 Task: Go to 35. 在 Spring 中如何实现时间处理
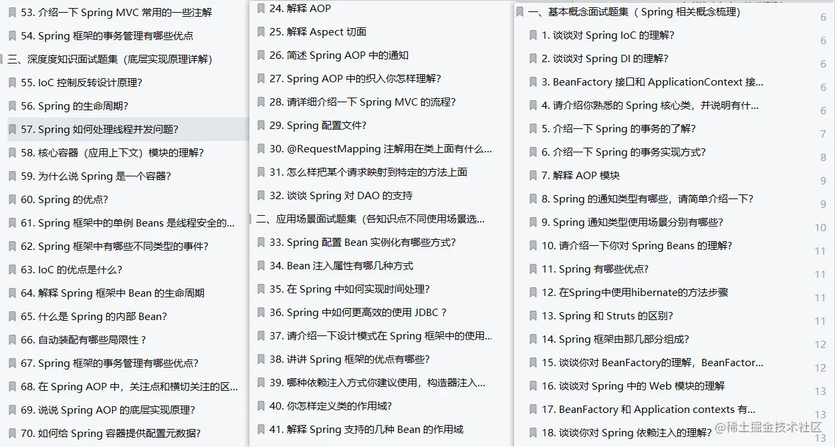point(350,289)
